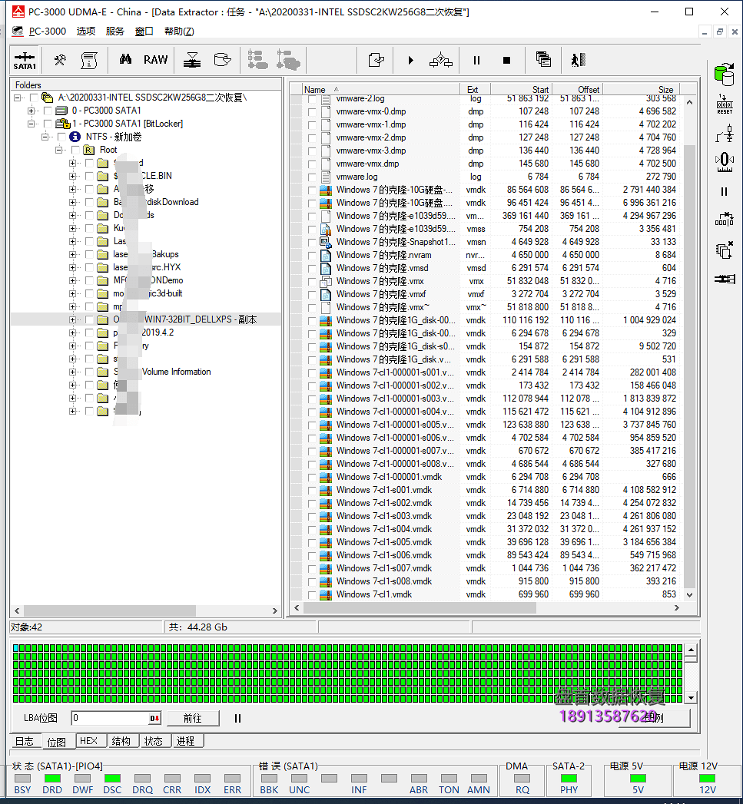Open the binoculars search tool
The image size is (743, 804).
tap(125, 59)
